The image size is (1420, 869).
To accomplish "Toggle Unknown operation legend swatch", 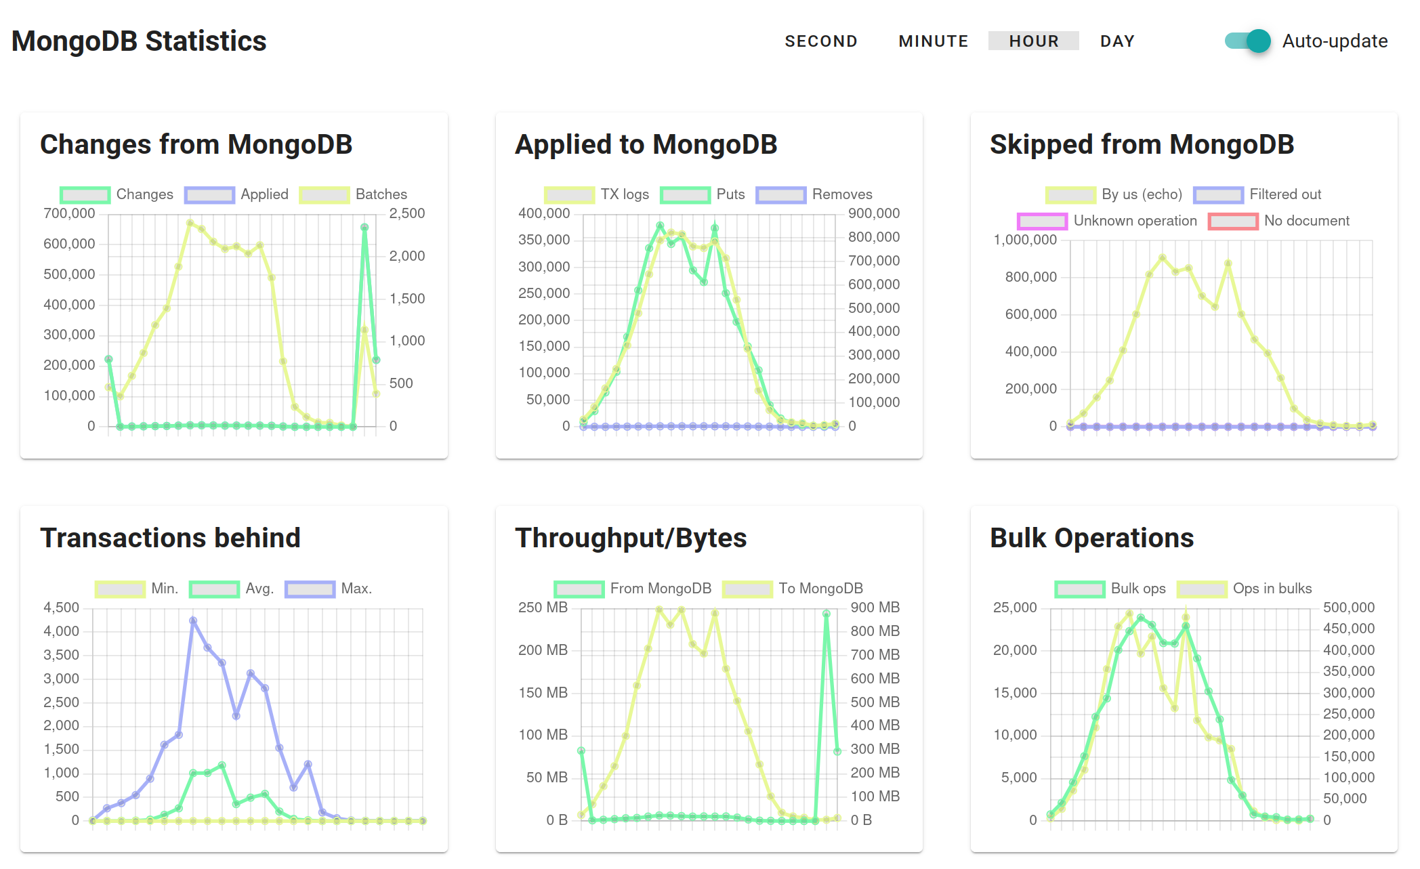I will pos(1043,221).
